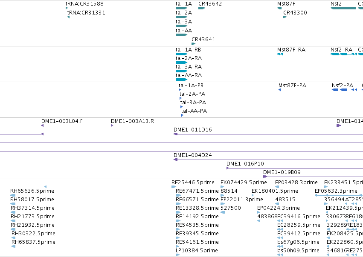Viewport: 363px width, 257px height.
Task: Click the EP04224.3prime EST label
Action: click(279, 208)
